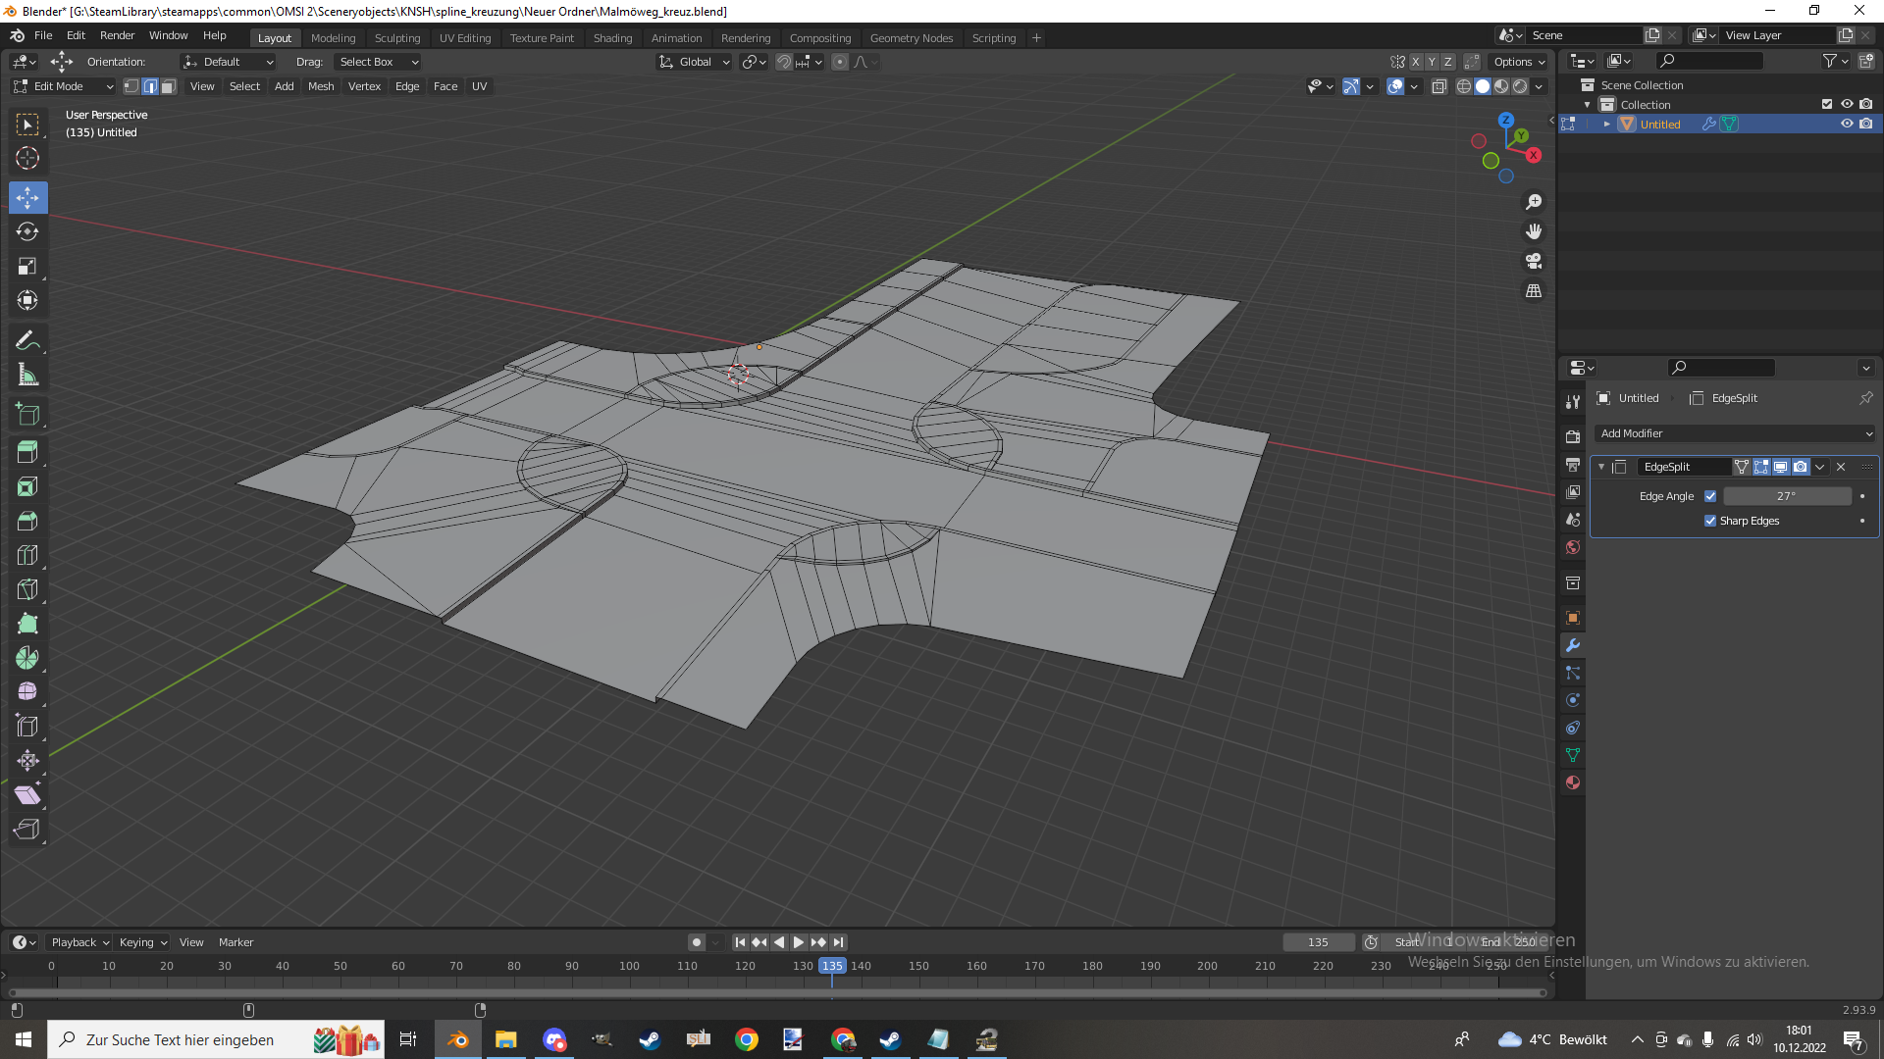Click the viewport camera view icon
1884x1059 pixels.
point(1534,261)
